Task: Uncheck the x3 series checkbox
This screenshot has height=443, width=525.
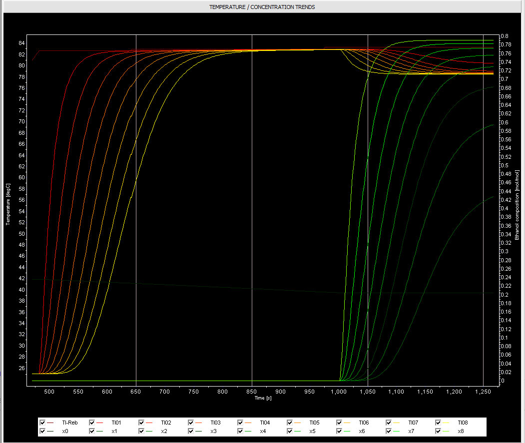Action: (x=191, y=431)
